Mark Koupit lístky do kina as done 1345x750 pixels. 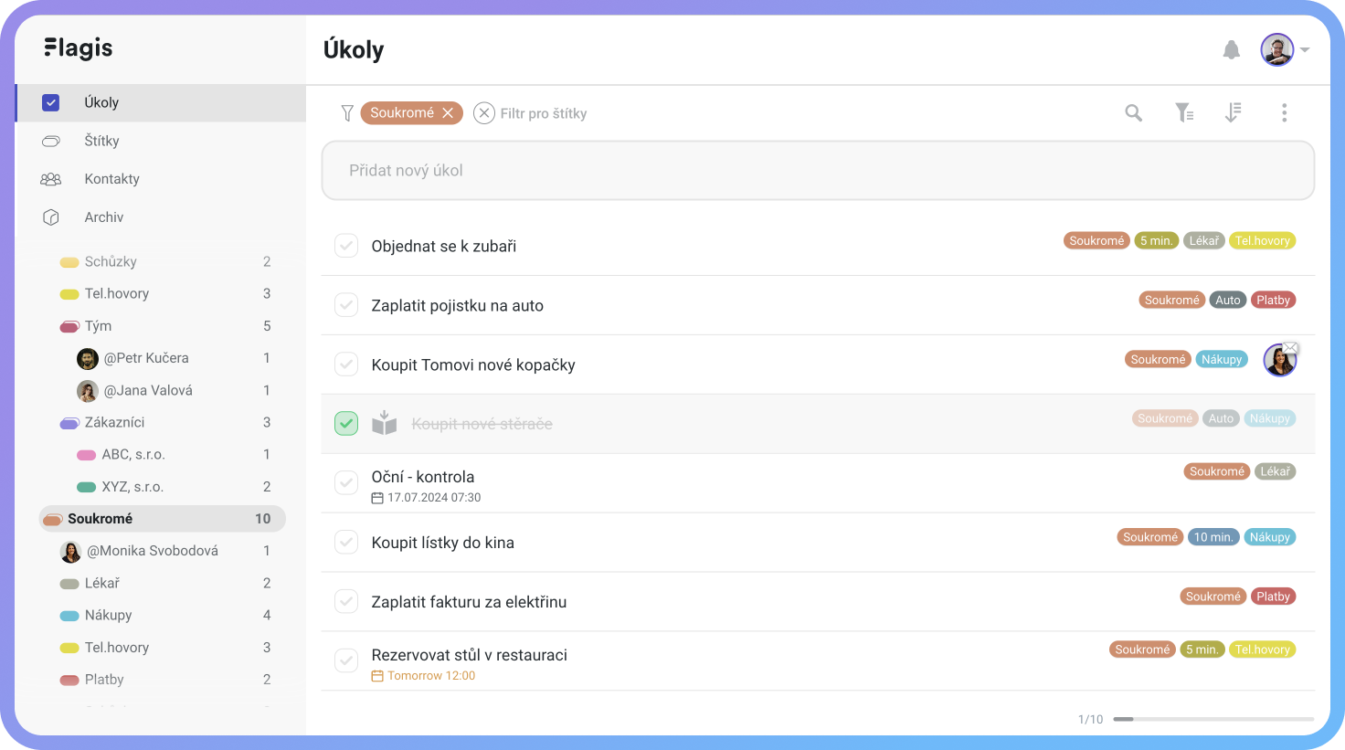pos(346,543)
